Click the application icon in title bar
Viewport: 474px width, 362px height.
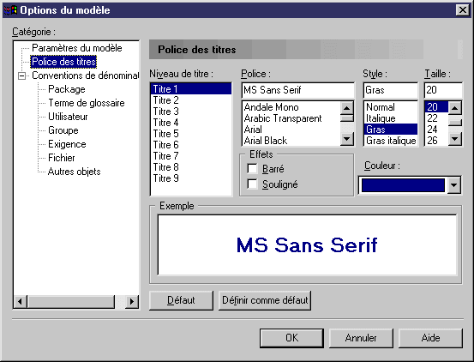pyautogui.click(x=10, y=10)
